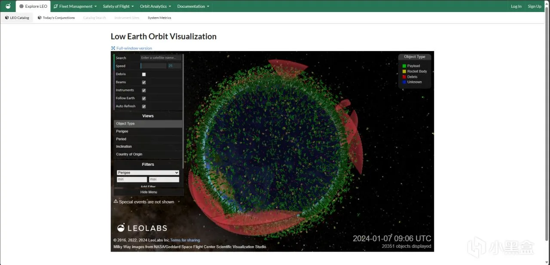Viewport: 550px width, 265px height.
Task: Click the globe icon on Explore LEO
Action: click(21, 6)
